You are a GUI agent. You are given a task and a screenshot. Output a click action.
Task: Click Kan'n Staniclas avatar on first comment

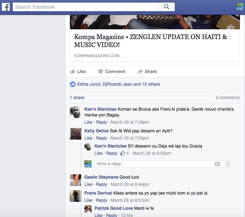[x=76, y=112]
